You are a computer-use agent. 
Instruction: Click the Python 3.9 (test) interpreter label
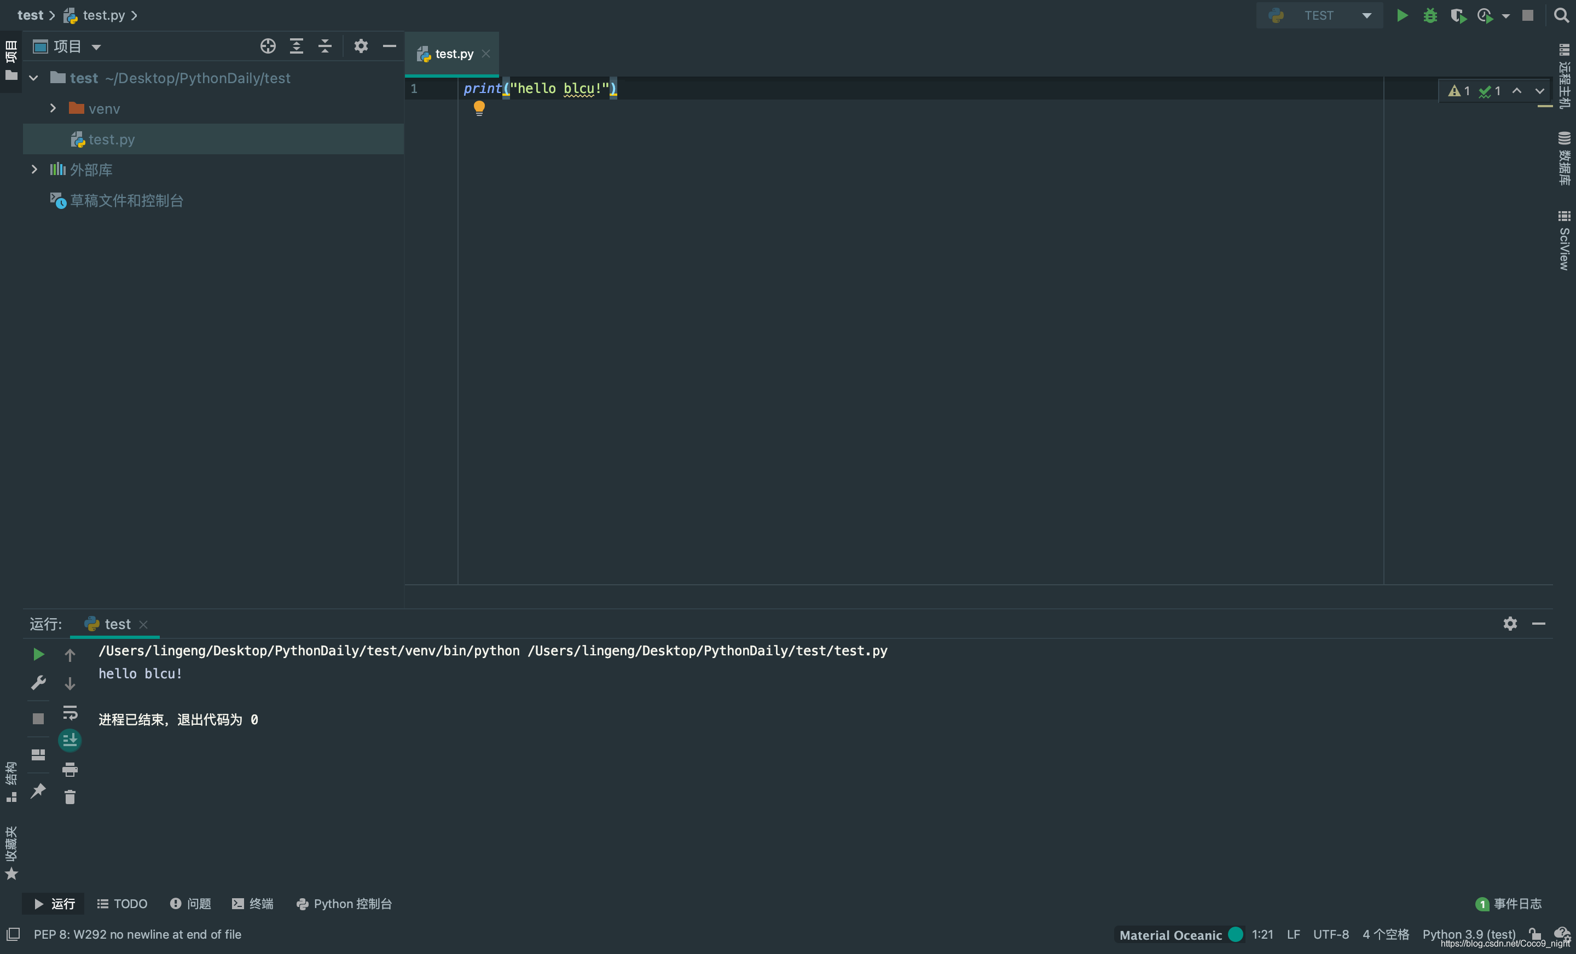pos(1469,934)
